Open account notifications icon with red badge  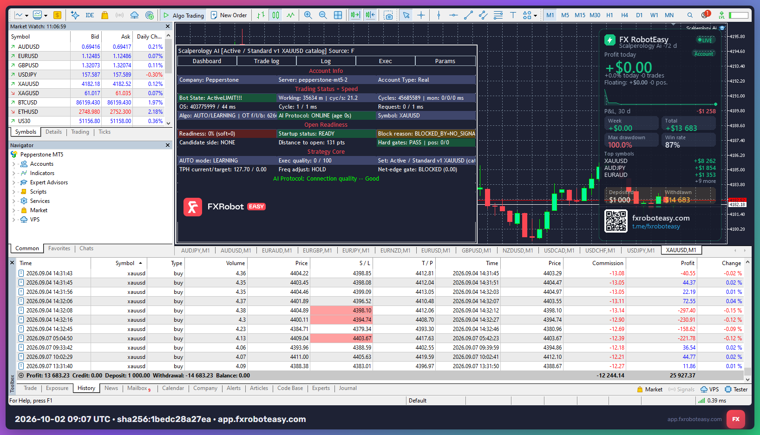[705, 15]
